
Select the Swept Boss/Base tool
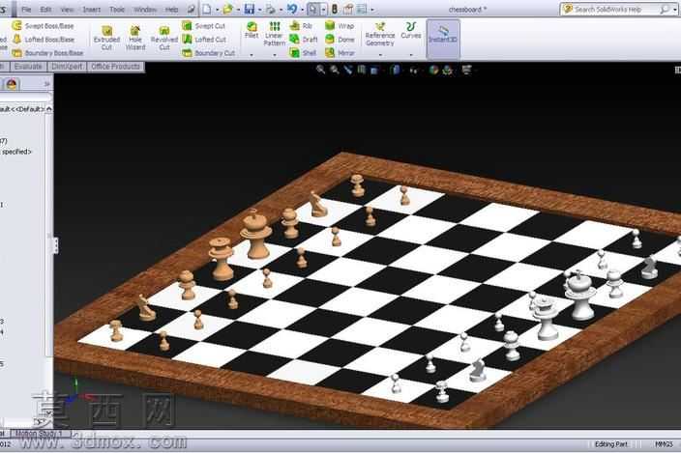click(x=44, y=26)
